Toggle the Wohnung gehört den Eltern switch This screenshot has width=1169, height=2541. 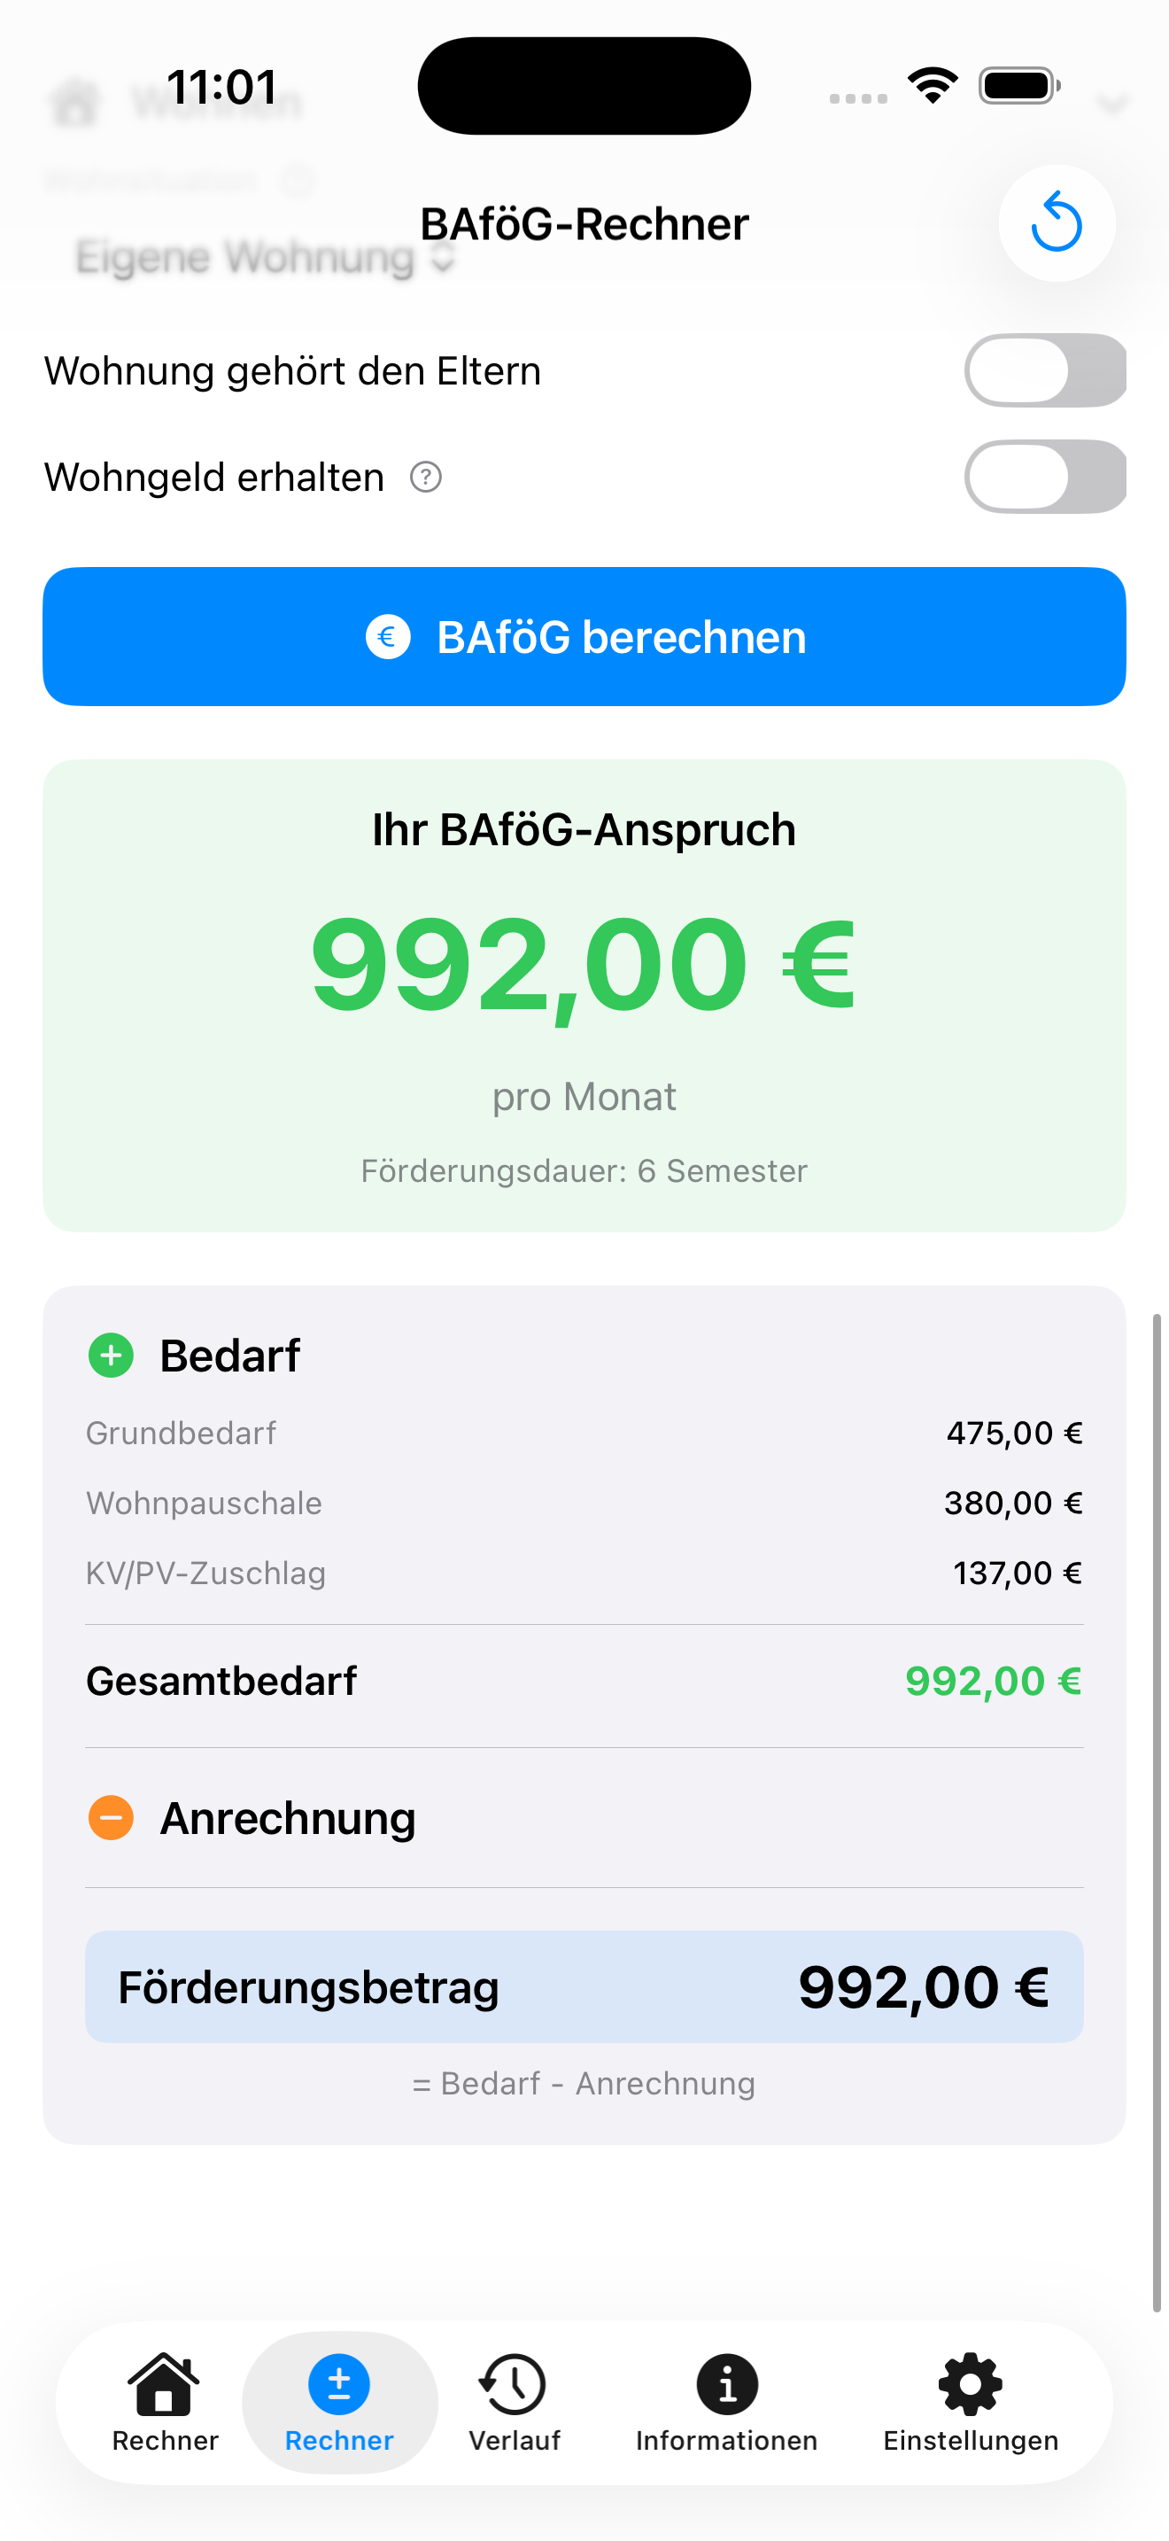(1044, 371)
